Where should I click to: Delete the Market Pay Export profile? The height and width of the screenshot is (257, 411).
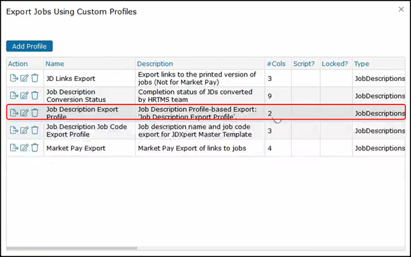point(35,148)
